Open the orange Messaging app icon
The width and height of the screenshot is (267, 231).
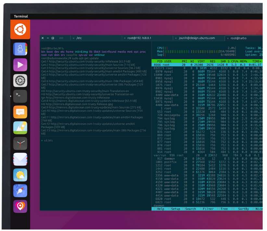click(20, 112)
